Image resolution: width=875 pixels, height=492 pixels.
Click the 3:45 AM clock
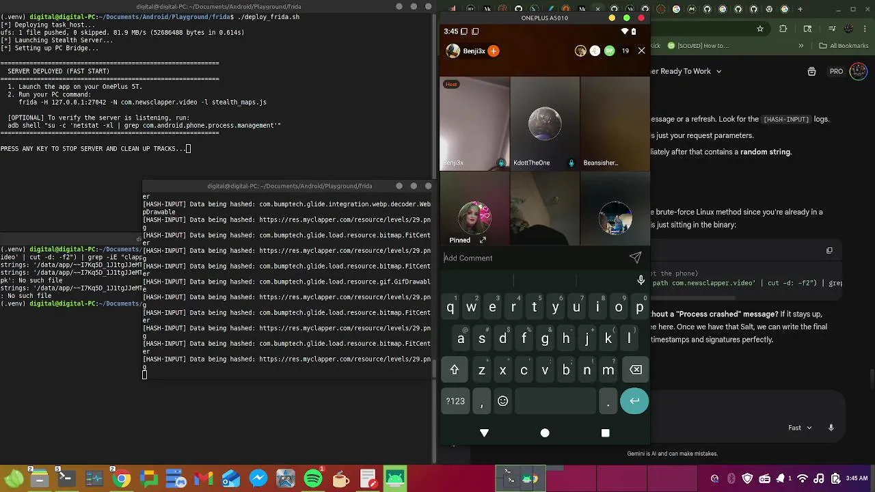(x=857, y=479)
